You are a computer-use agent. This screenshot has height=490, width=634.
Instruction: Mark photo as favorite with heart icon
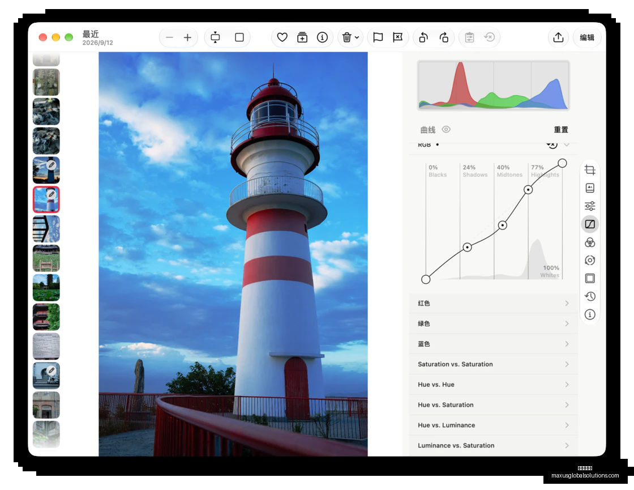[x=282, y=37]
